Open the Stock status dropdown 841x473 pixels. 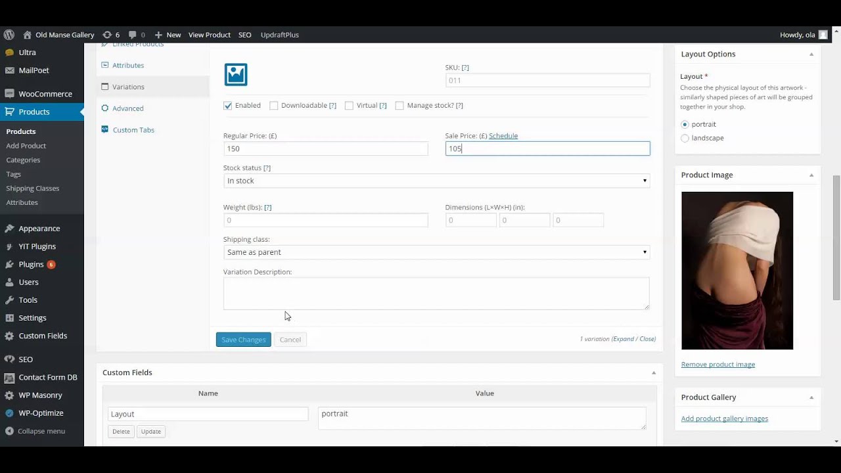(436, 181)
